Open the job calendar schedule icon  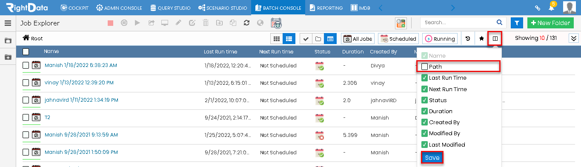276,23
